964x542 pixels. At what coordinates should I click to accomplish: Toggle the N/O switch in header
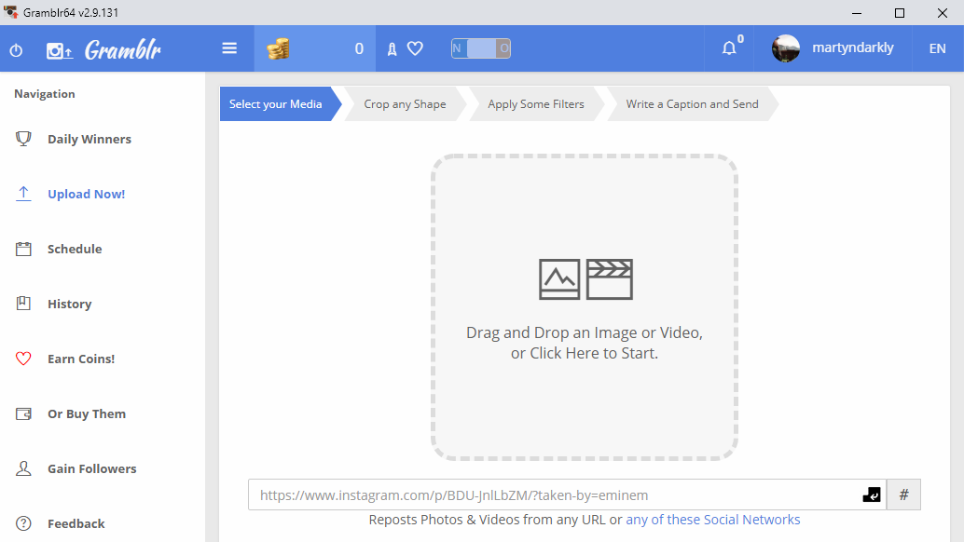coord(481,48)
